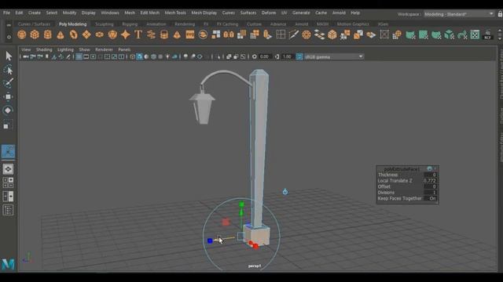Click the first teal UV editor shelf icon
The width and height of the screenshot is (503, 282).
coord(410,34)
